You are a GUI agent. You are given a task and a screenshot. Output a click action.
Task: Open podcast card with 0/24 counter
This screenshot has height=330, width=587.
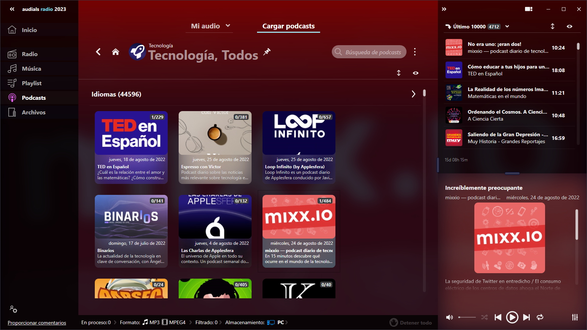click(x=131, y=288)
